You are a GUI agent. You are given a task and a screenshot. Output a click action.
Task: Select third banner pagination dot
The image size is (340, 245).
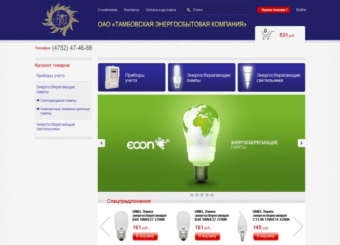(x=202, y=195)
